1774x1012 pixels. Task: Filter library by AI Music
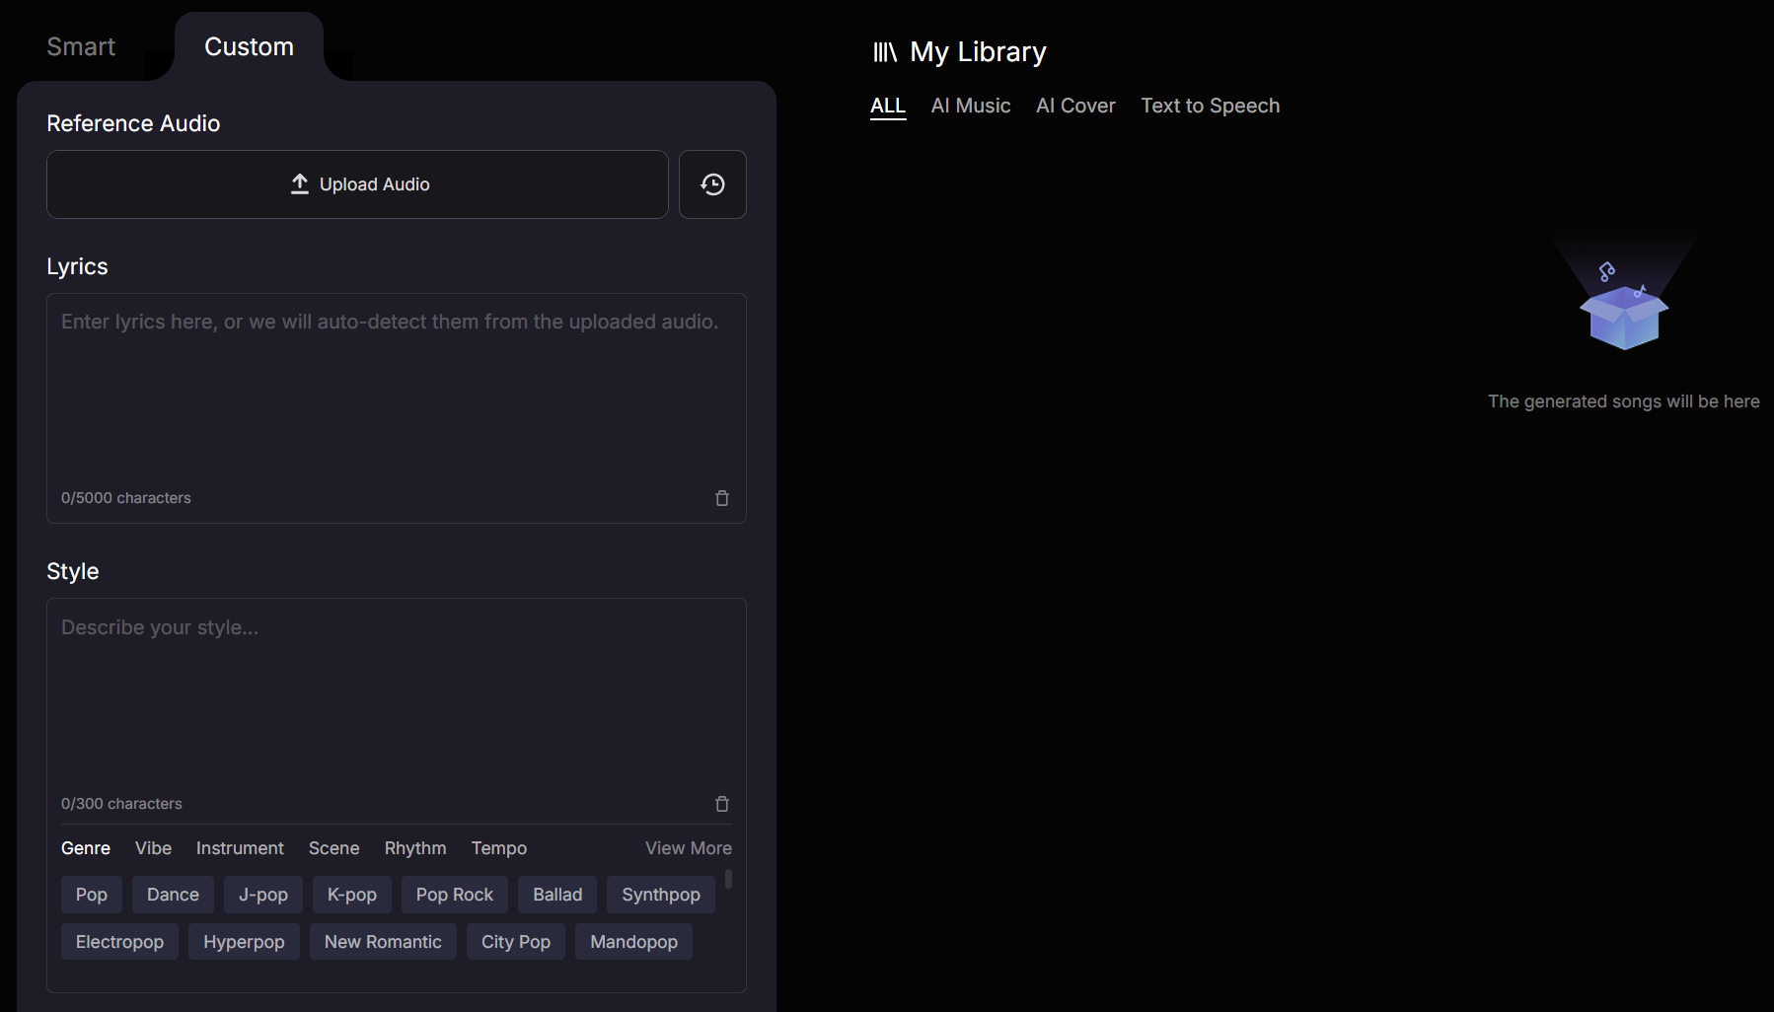[970, 106]
